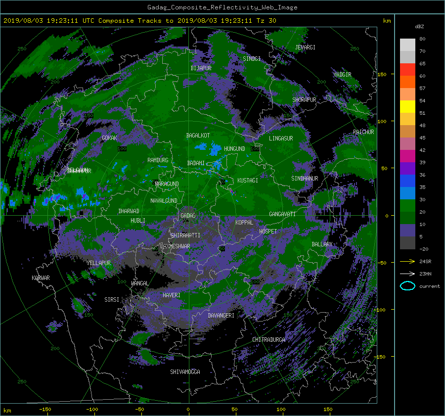The height and width of the screenshot is (416, 445).
Task: Click the KARWAR city label
Action: (41, 278)
